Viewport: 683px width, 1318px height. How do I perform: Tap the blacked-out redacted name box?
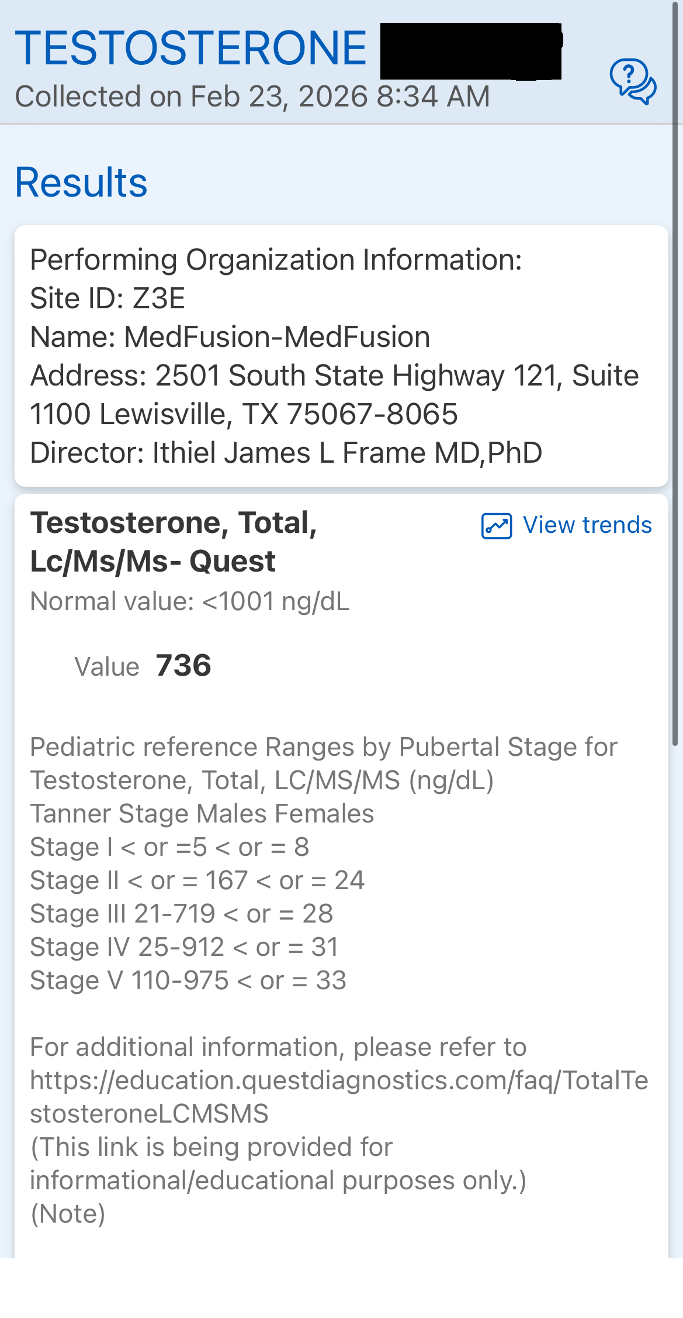tap(470, 51)
